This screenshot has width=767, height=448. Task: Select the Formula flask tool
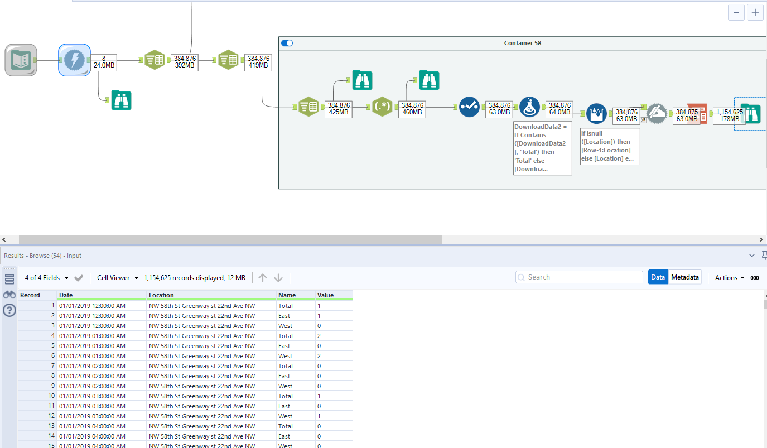[529, 107]
